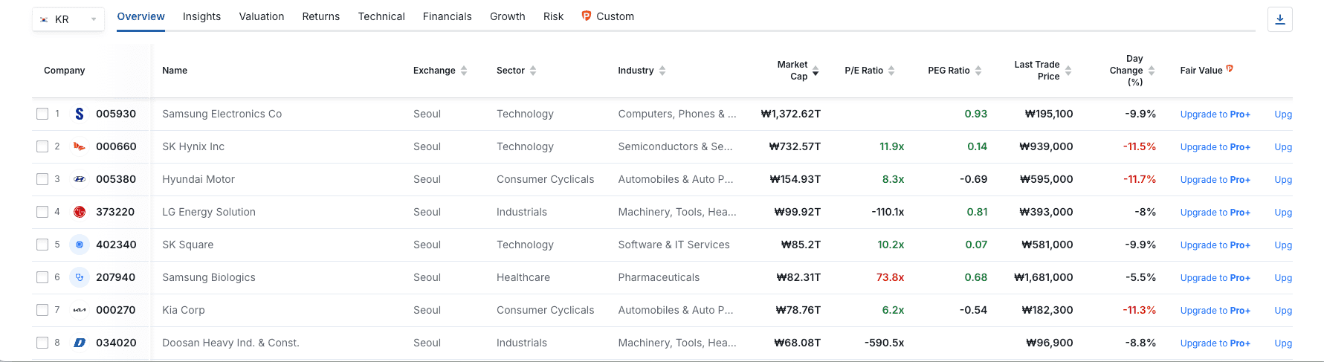
Task: Open the KR country dropdown
Action: pyautogui.click(x=68, y=19)
